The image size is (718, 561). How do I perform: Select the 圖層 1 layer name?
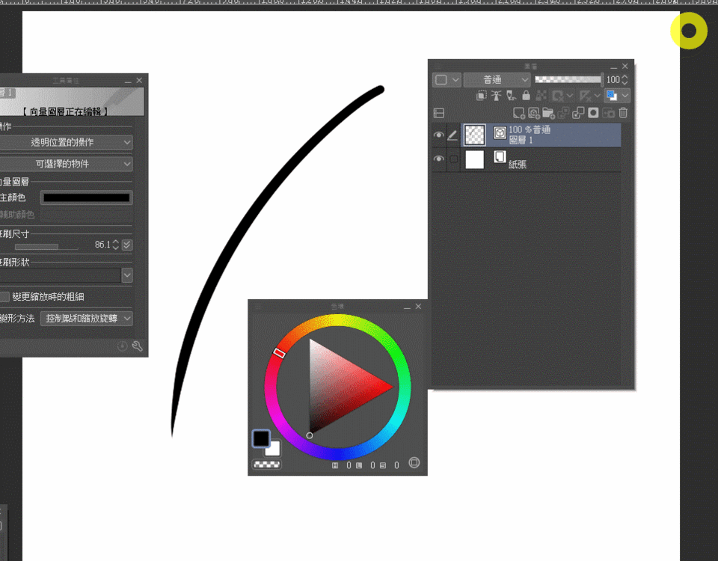tap(521, 140)
